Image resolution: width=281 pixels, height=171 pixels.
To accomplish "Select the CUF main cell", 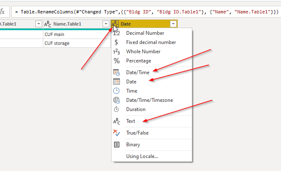I will pos(77,34).
